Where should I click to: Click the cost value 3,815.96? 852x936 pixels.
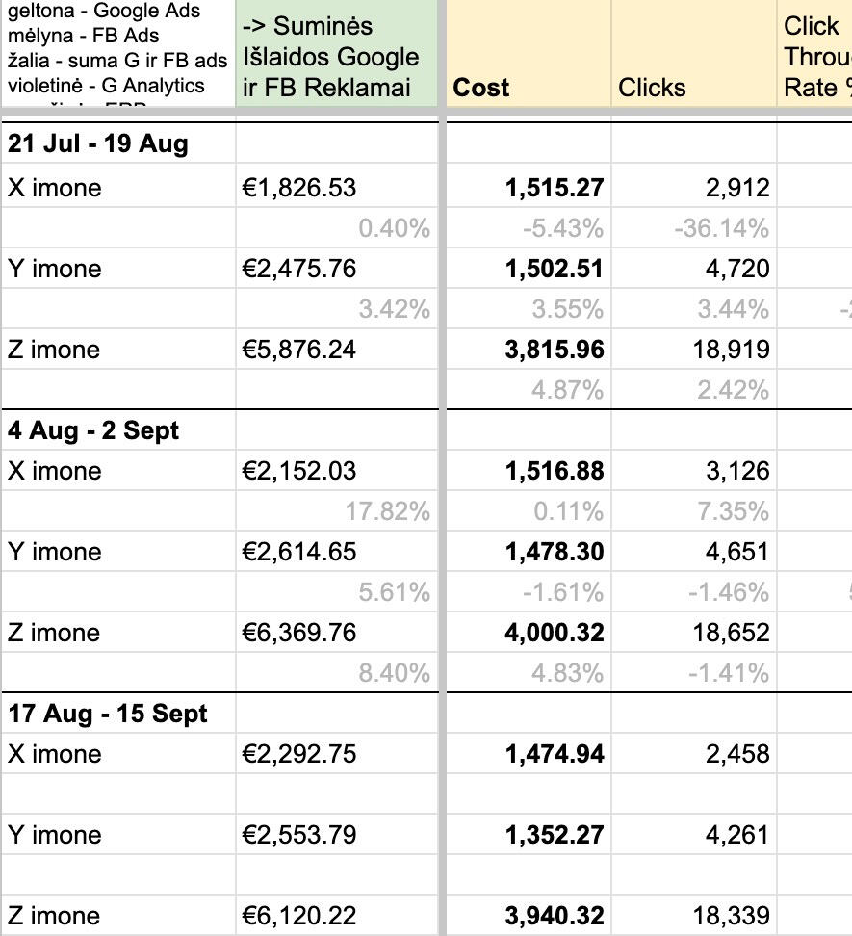pyautogui.click(x=555, y=350)
